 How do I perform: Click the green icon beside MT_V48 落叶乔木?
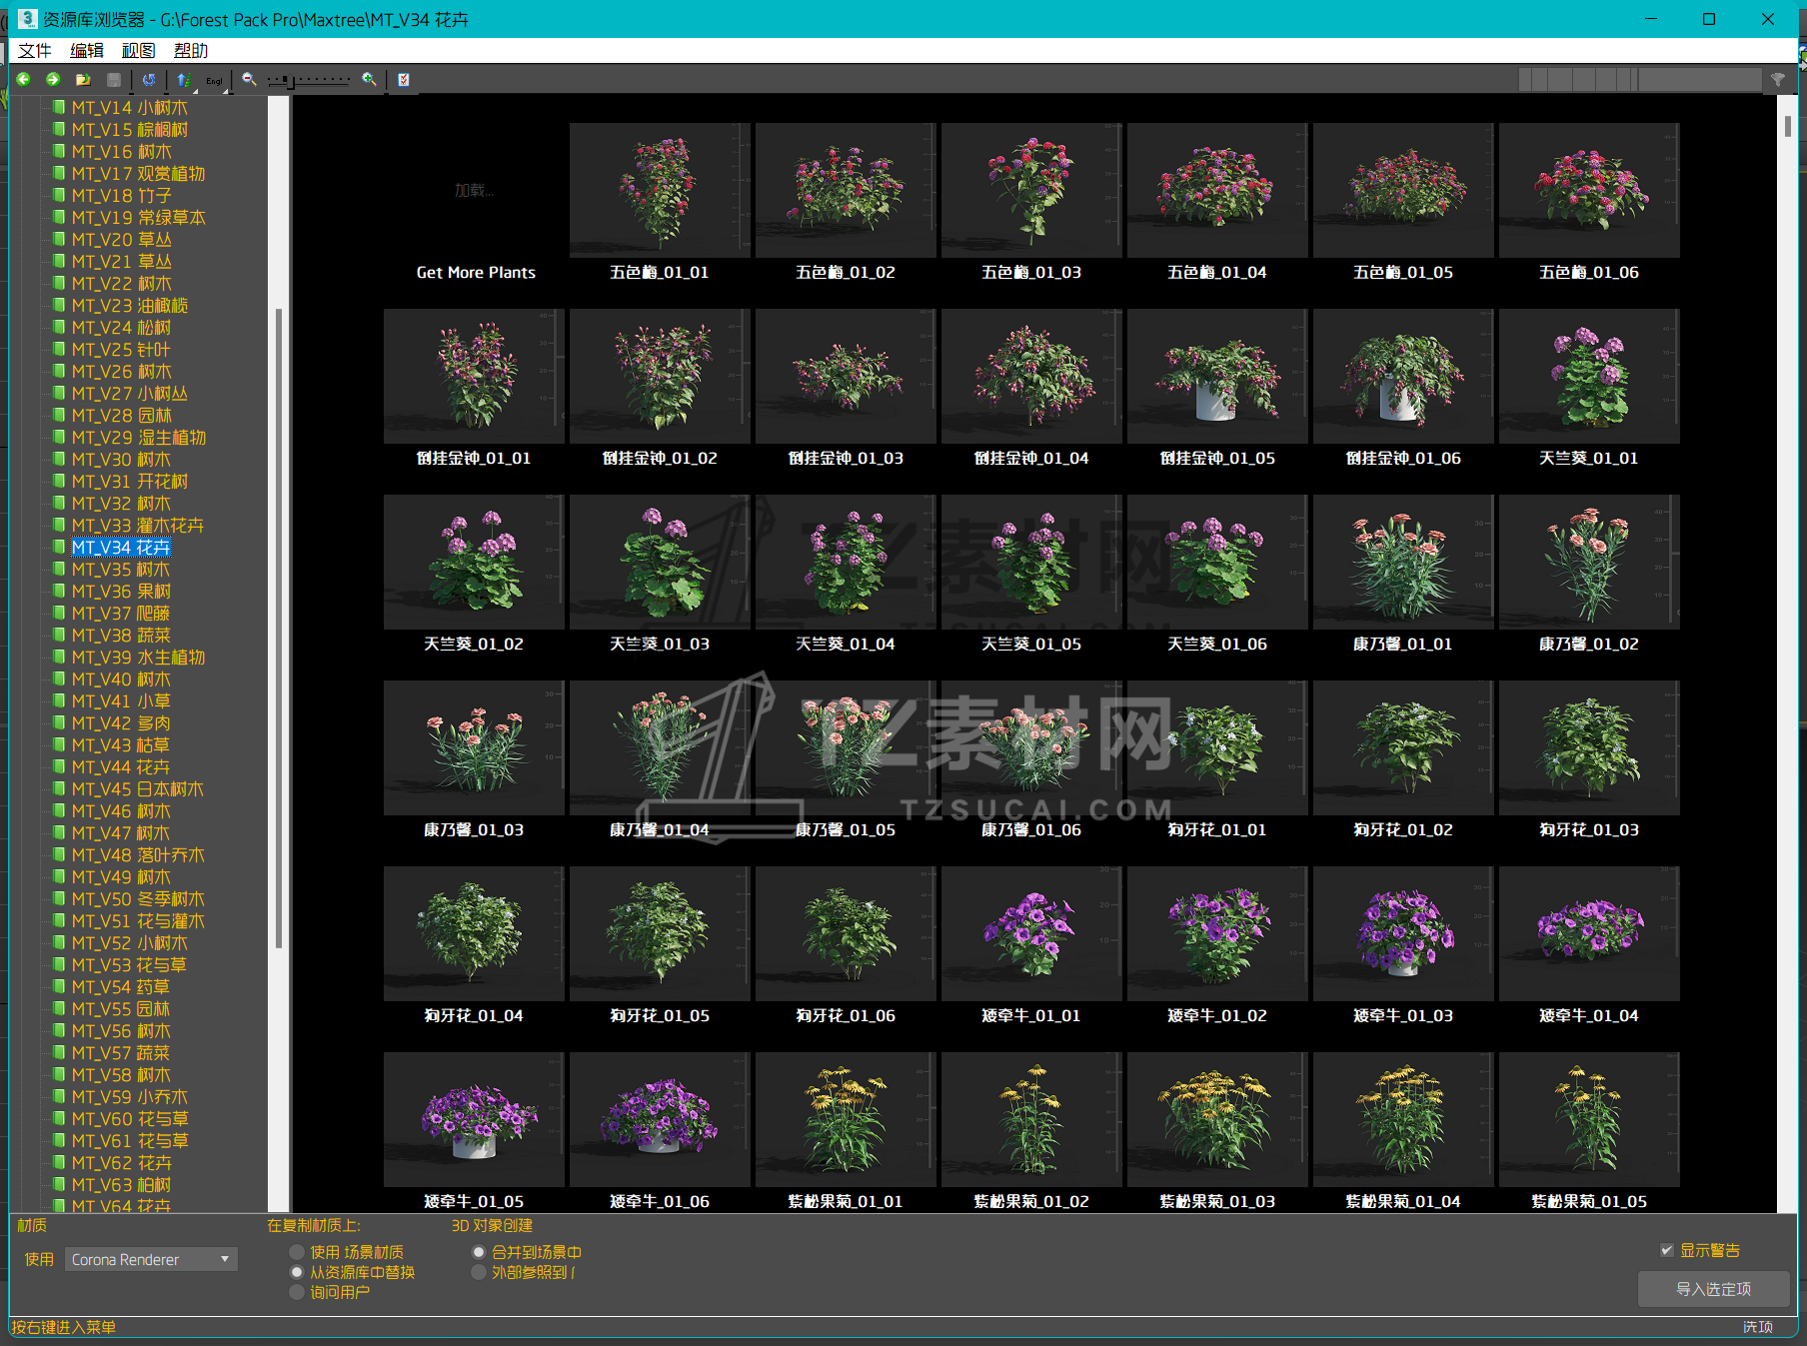tap(59, 854)
